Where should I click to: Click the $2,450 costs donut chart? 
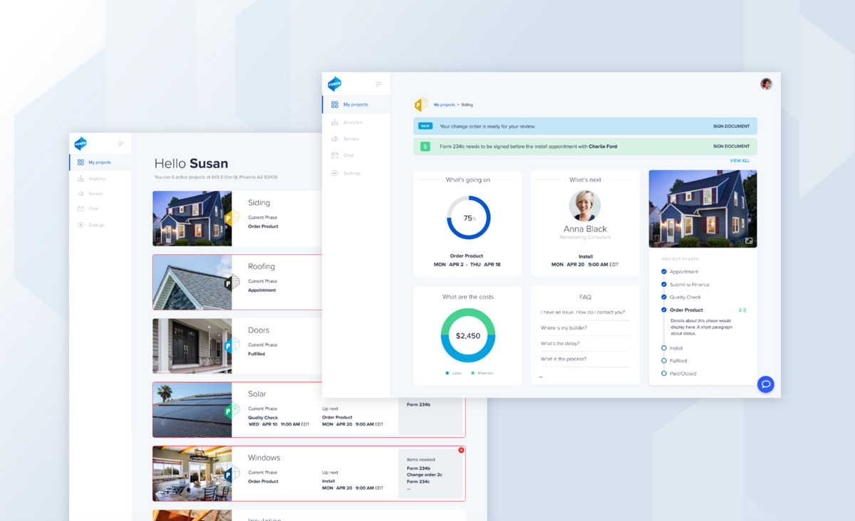[x=468, y=335]
